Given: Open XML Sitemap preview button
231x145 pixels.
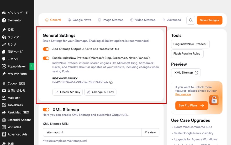Looking at the screenshot, I should click(186, 72).
